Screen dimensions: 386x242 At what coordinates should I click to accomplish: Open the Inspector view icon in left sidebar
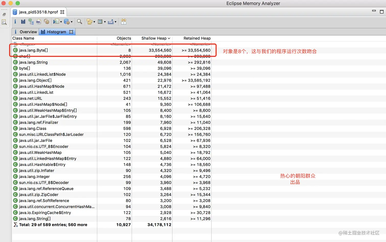[4, 22]
